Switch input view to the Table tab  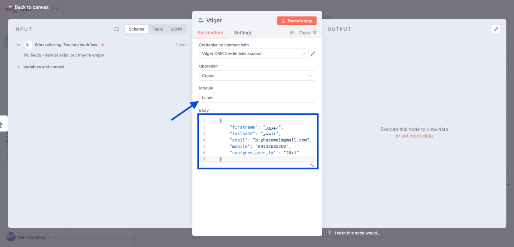click(158, 29)
